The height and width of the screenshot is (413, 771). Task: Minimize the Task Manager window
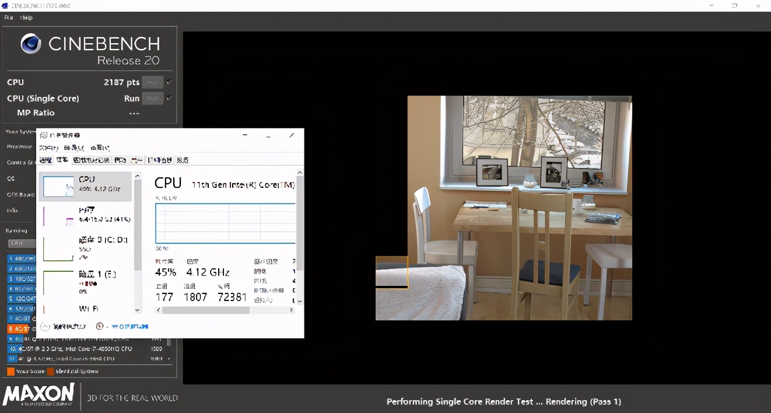click(x=244, y=135)
